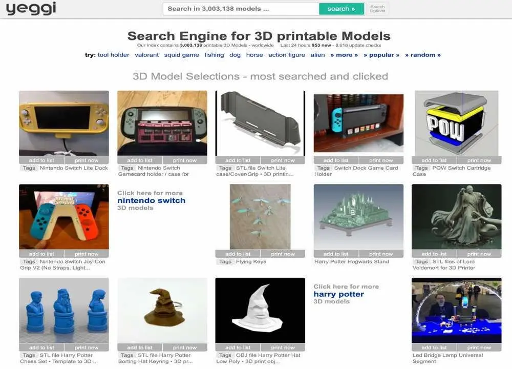Add Hogwarts Stand to list

(x=336, y=254)
